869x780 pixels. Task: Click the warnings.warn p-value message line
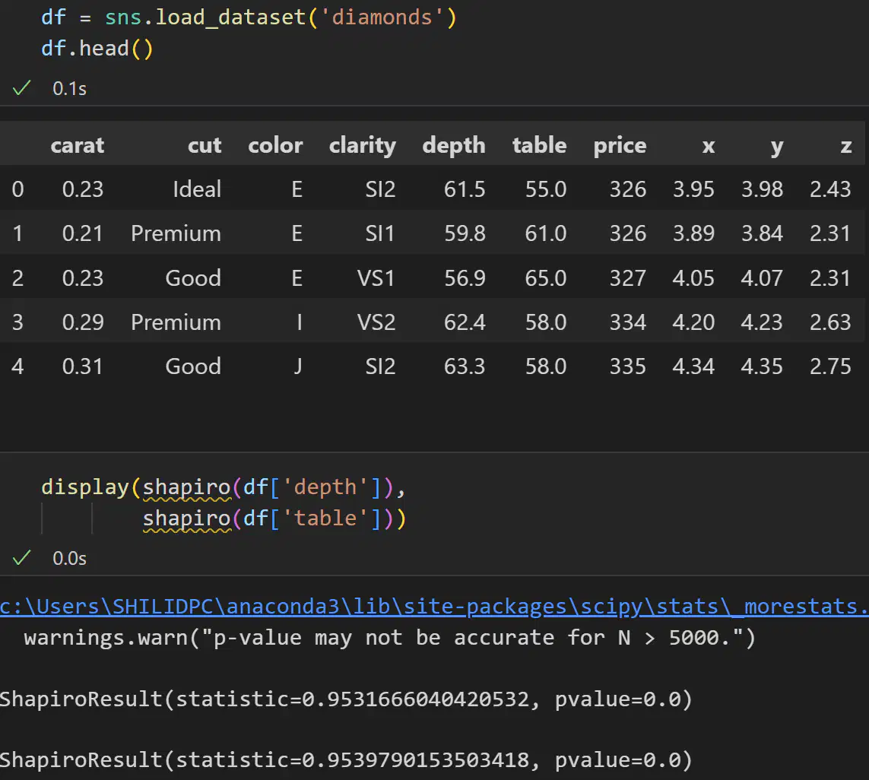[389, 638]
